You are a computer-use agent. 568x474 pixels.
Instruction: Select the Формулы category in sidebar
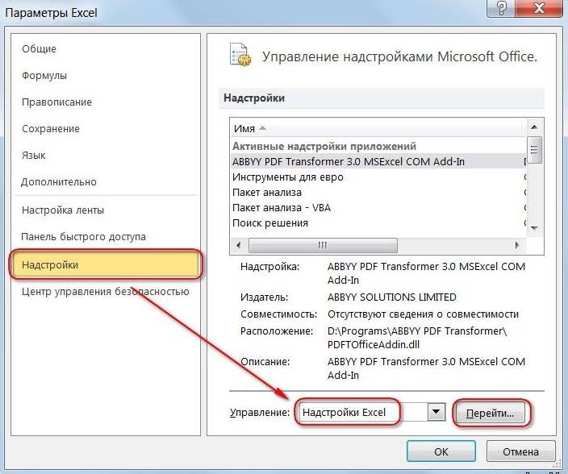click(x=44, y=76)
